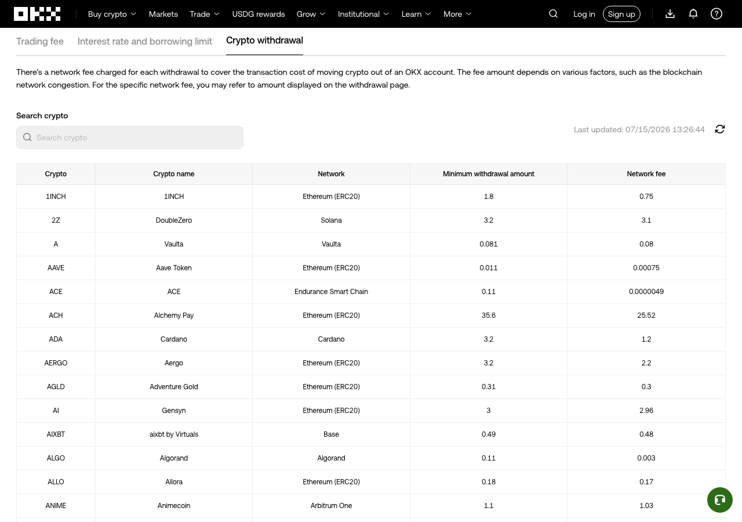The image size is (742, 522).
Task: Expand the Learn dropdown menu
Action: pos(416,14)
